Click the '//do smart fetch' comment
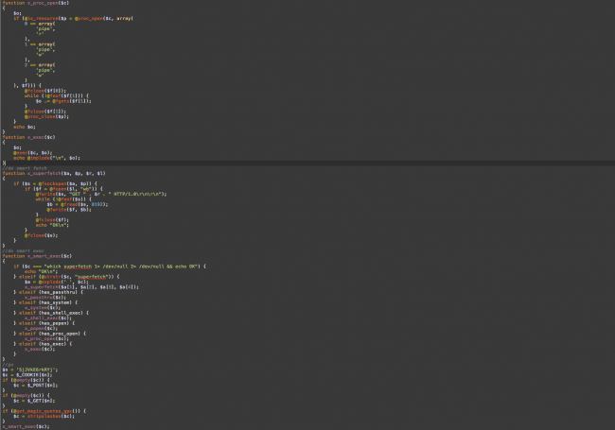The height and width of the screenshot is (430, 615). 25,168
